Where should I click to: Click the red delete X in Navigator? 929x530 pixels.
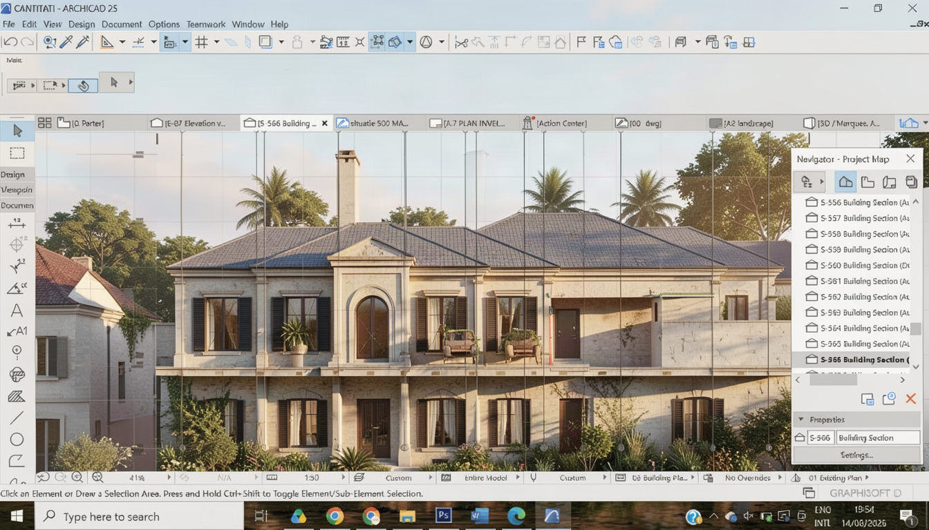click(x=910, y=399)
